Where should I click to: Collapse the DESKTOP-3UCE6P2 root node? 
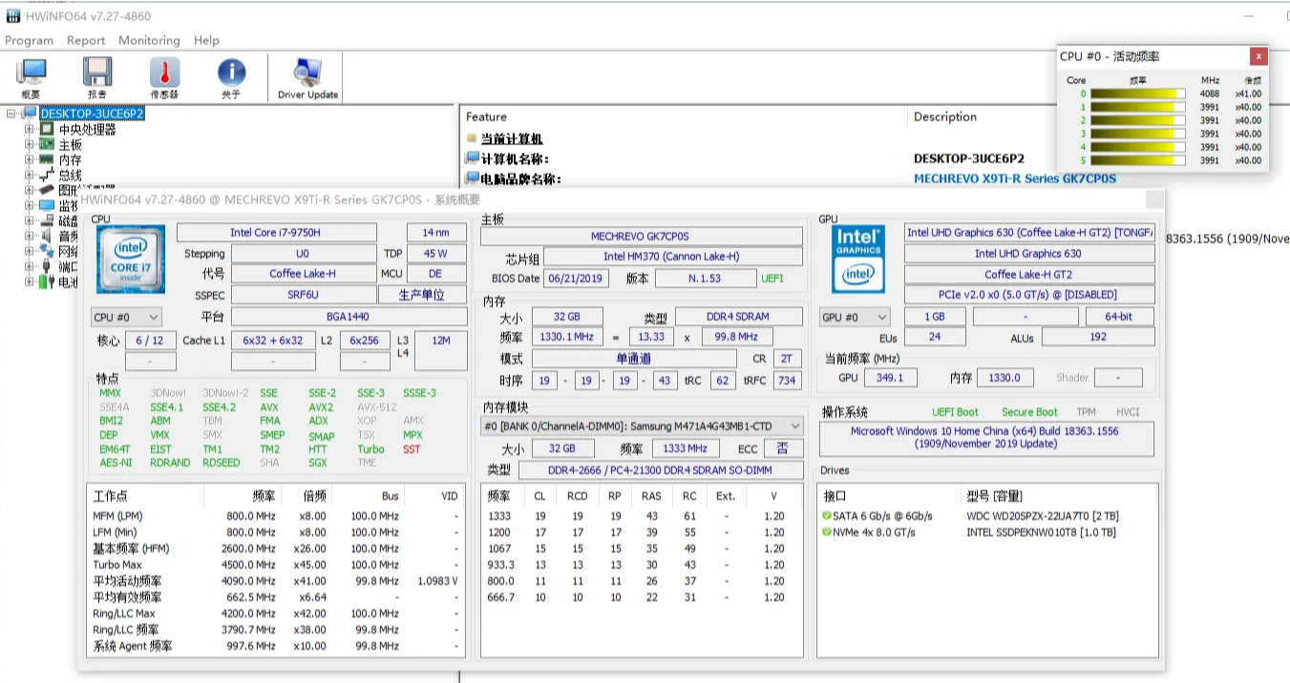11,114
